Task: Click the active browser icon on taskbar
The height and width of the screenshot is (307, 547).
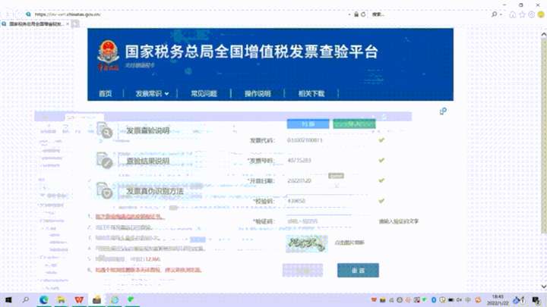Action: point(115,299)
